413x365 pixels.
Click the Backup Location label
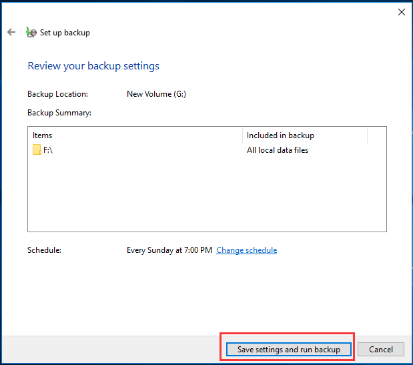(x=57, y=94)
